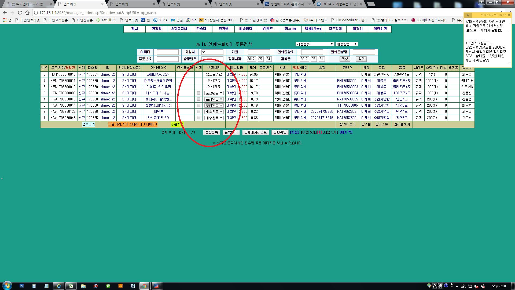Tick the checkbox in row 2 (이민복)
515x290 pixels.
[x=199, y=112]
